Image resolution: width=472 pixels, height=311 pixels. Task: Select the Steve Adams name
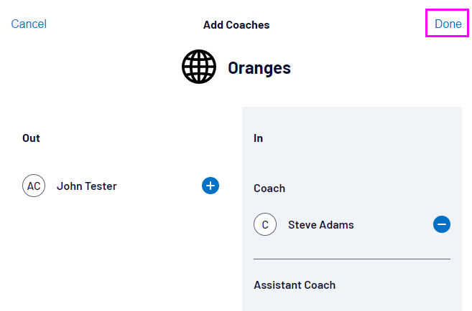321,225
